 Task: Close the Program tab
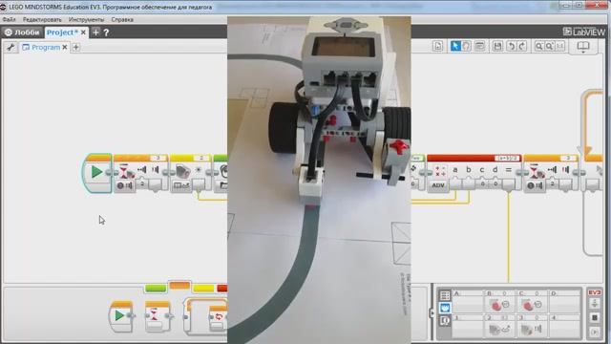pos(65,47)
